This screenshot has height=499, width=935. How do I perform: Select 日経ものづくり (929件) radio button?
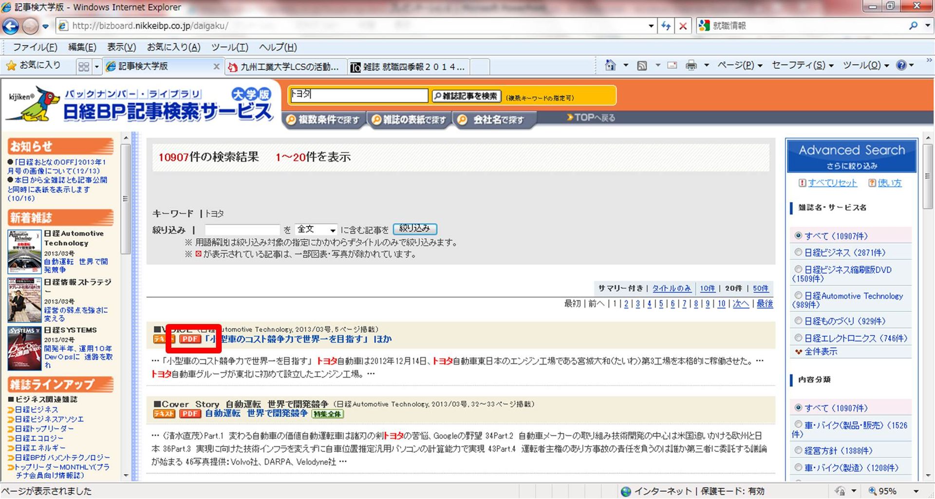tap(798, 321)
